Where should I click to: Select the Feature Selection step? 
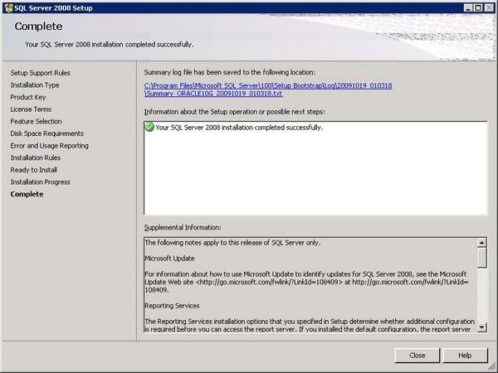pyautogui.click(x=36, y=121)
